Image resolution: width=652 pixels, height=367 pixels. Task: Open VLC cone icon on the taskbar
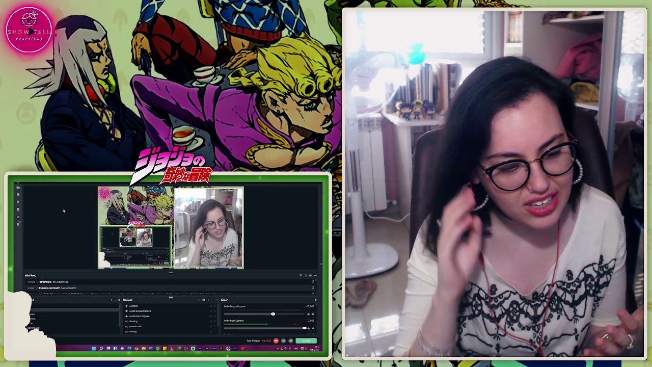click(172, 348)
